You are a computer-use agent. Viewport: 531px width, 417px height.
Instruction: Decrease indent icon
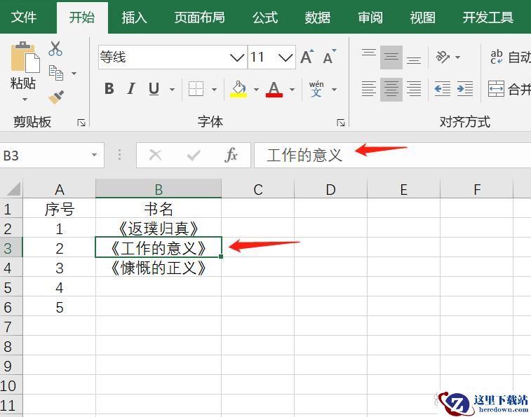pyautogui.click(x=443, y=89)
